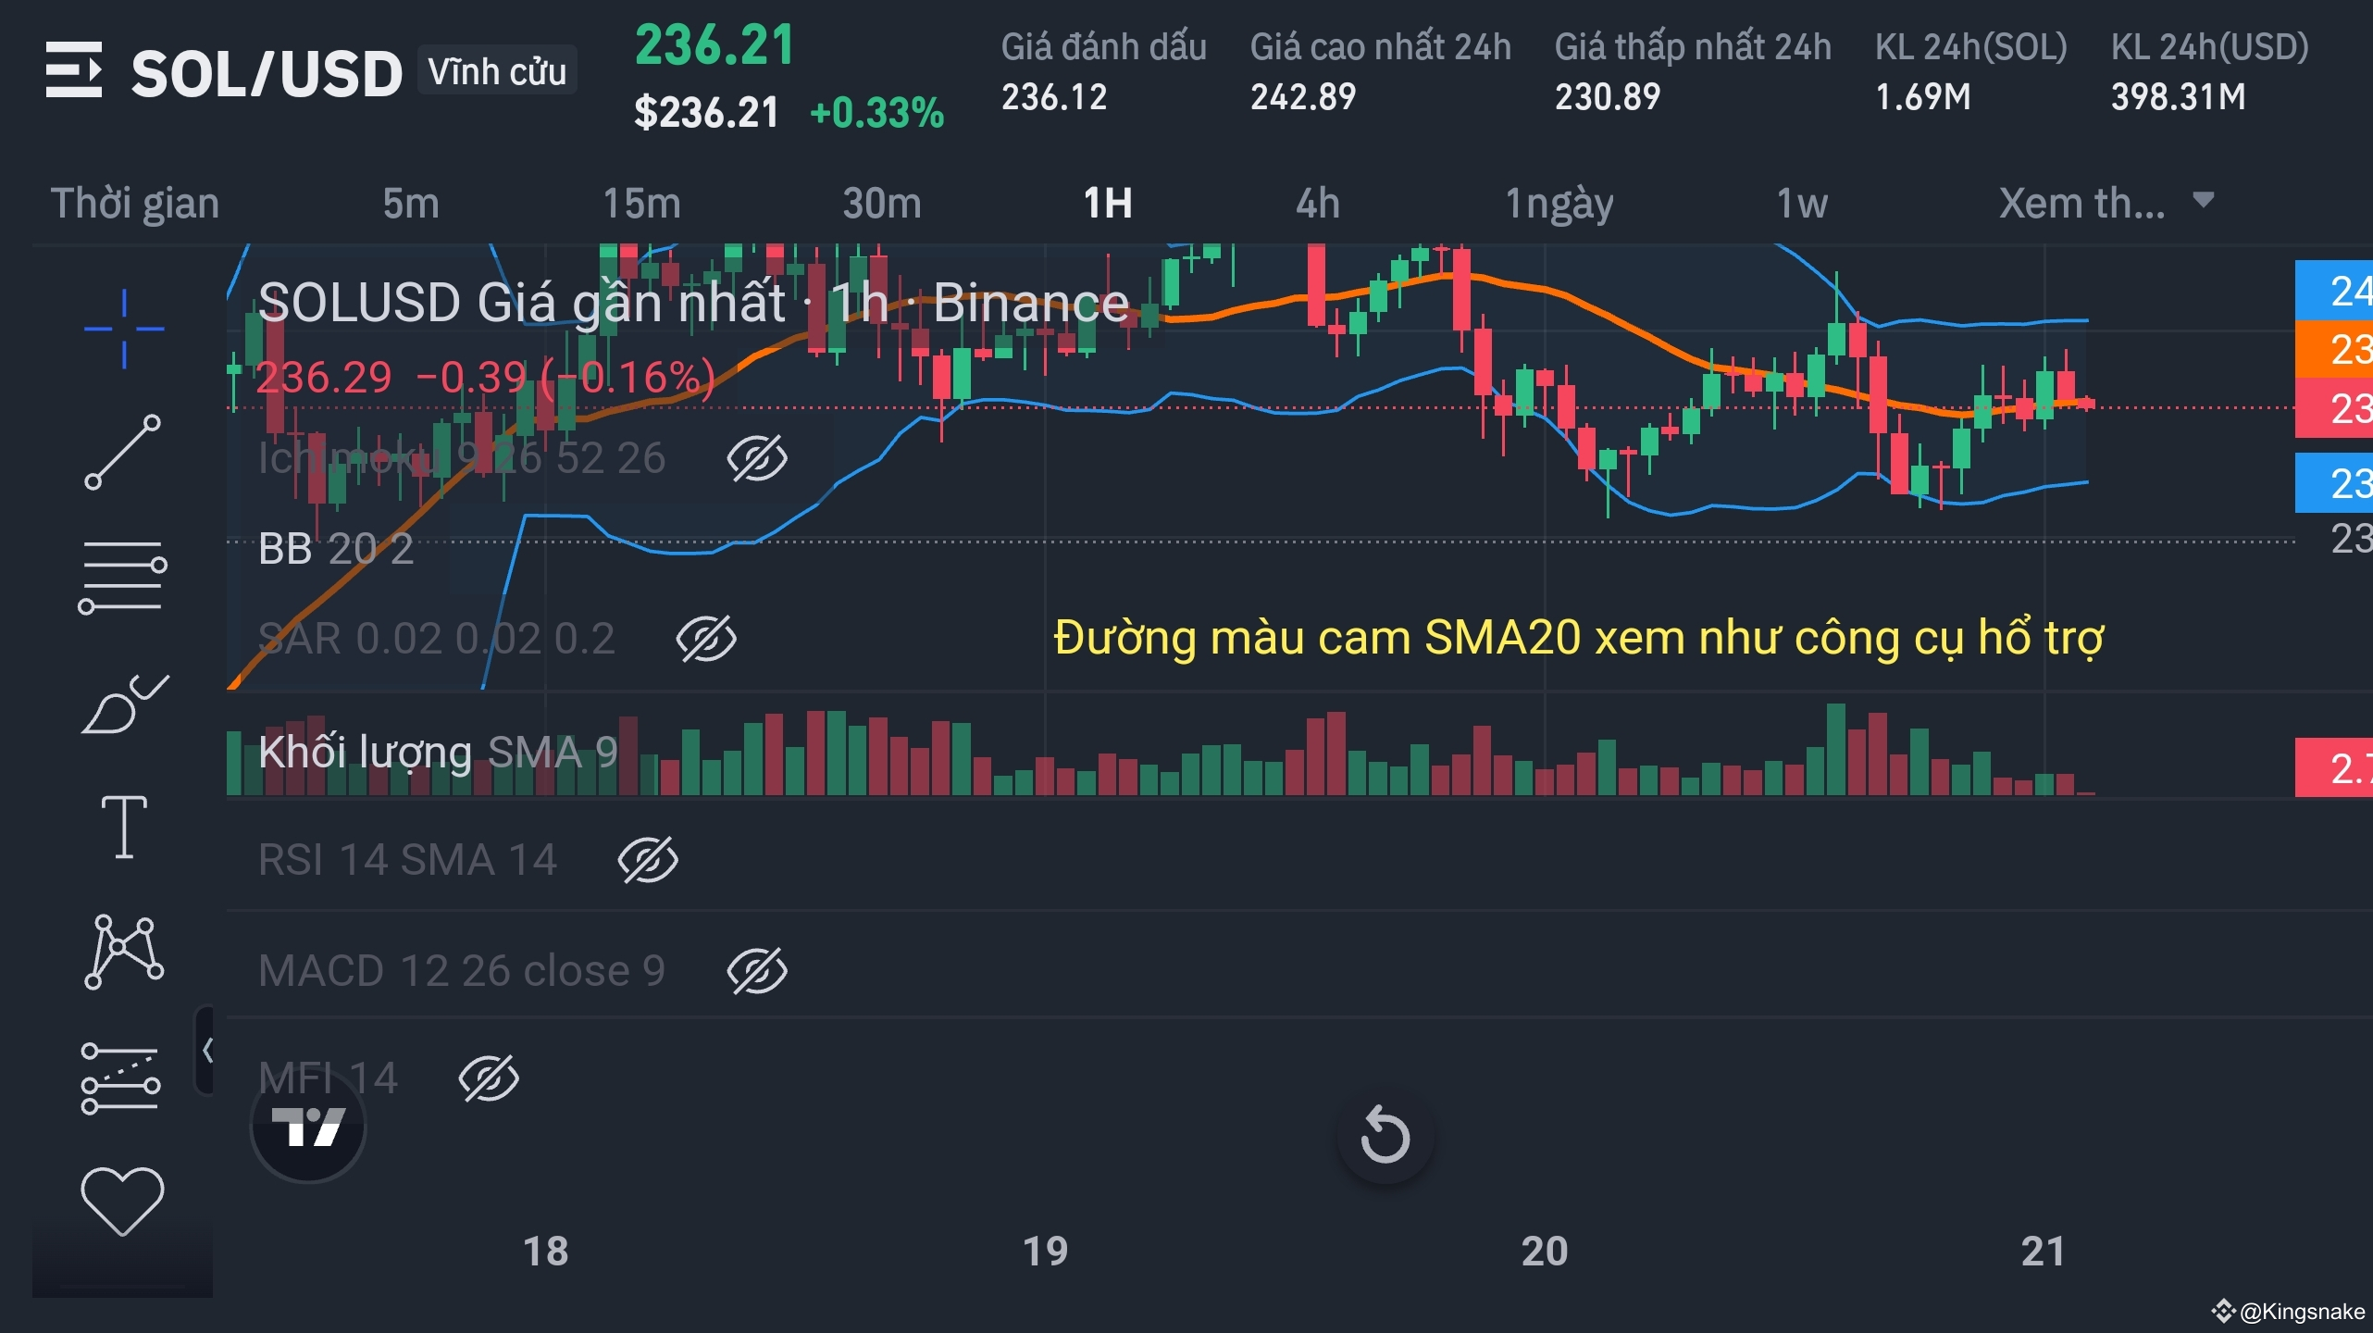Click the favorites heart icon
Screen dimensions: 2373x1333
(122, 1201)
